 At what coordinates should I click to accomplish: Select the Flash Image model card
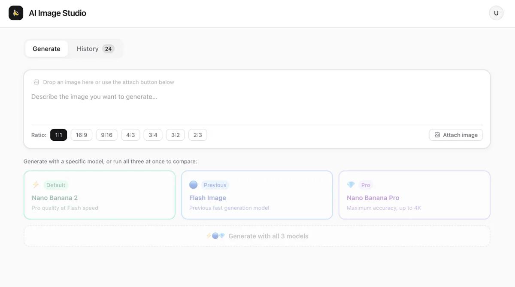257,195
